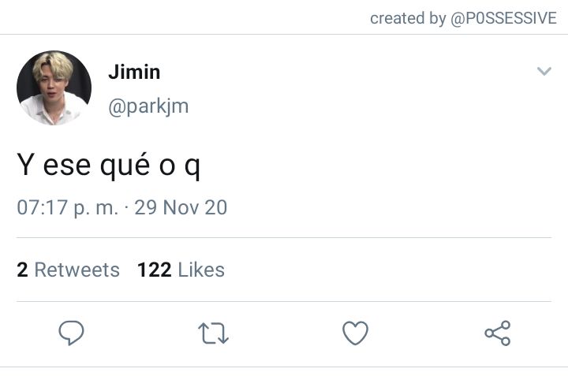Tap the lone "q" ending the tweet
Viewport: 568px width, 376px height.
coord(192,168)
